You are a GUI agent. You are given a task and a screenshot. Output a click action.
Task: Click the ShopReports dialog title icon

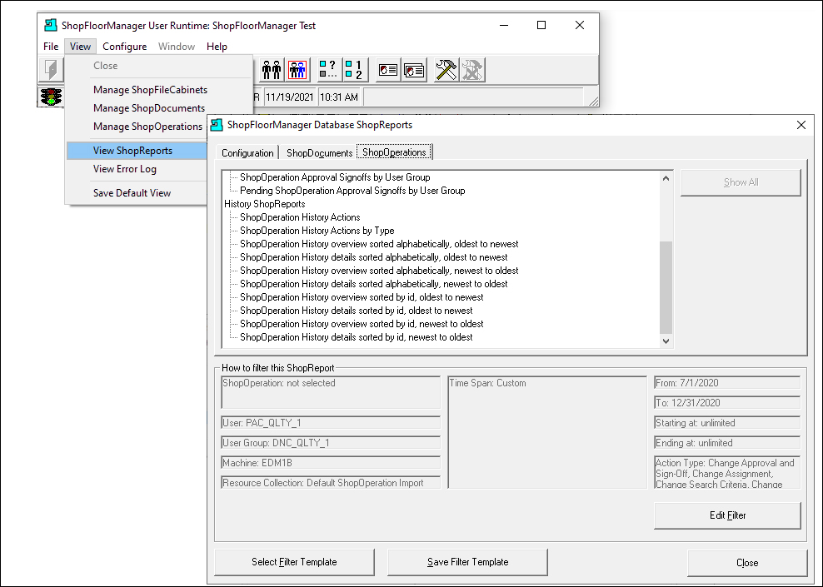(217, 125)
